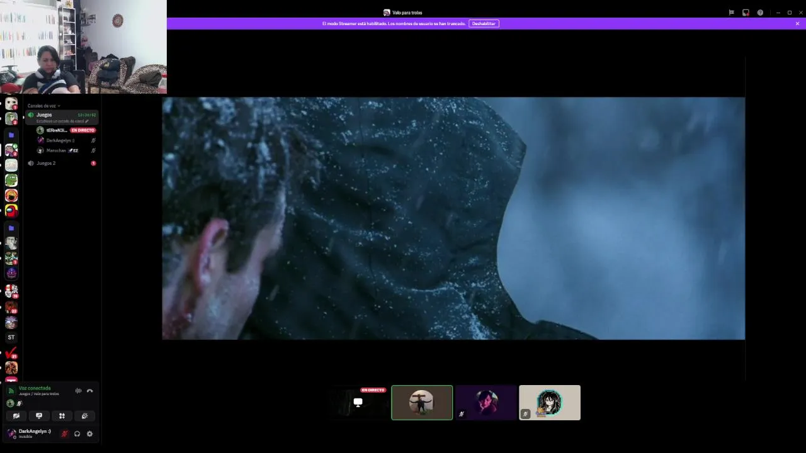Viewport: 806px width, 453px height.
Task: Open the ST server icon
Action: [11, 337]
